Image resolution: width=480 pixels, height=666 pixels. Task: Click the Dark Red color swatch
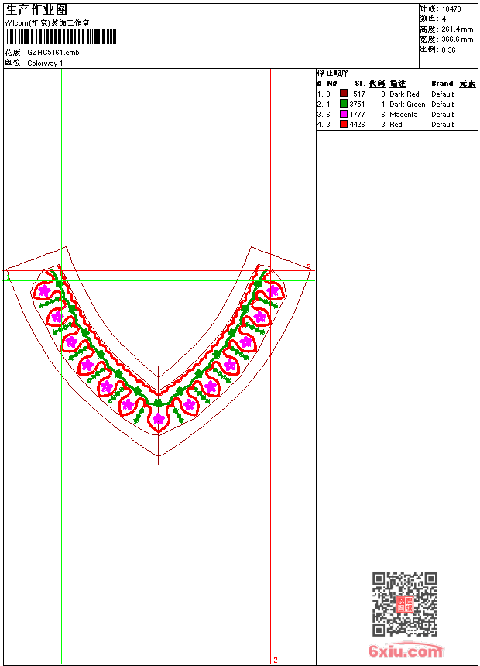[344, 94]
